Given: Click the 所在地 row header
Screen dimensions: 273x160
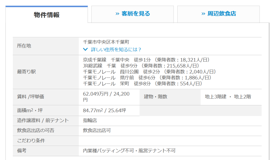Looking at the screenshot, I should click(x=24, y=46).
